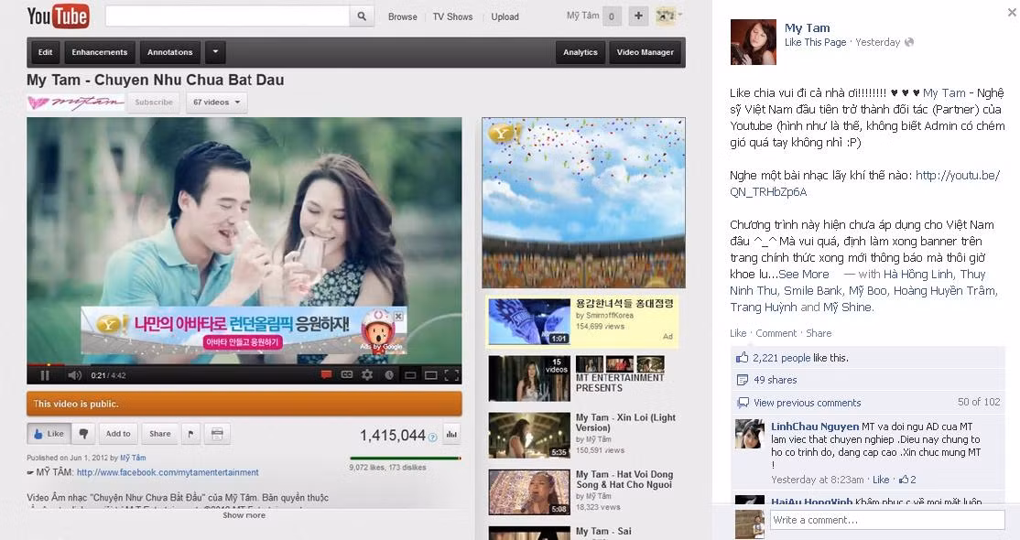Click the likes and dislikes rating bar
The height and width of the screenshot is (540, 1020).
coord(406,459)
